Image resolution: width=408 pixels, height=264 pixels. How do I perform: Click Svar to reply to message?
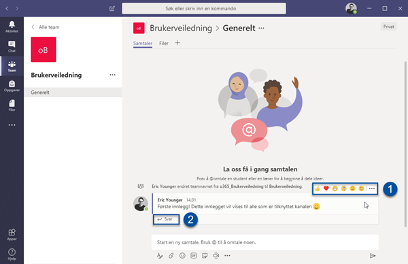point(166,219)
